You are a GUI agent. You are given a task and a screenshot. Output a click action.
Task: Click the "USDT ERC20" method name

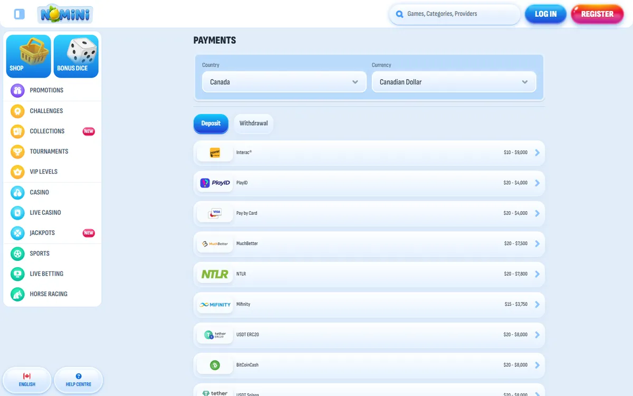[x=247, y=335]
